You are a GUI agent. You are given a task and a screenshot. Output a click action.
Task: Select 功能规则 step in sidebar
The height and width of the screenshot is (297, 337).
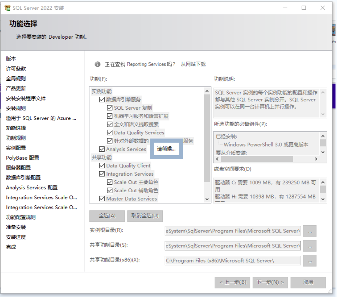pos(16,138)
